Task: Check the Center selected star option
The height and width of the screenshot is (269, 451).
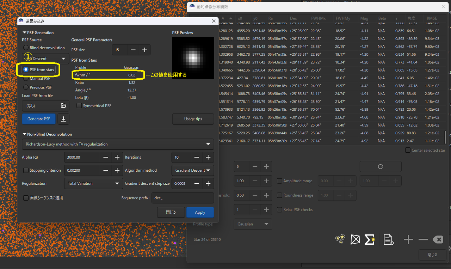Action: 408,150
